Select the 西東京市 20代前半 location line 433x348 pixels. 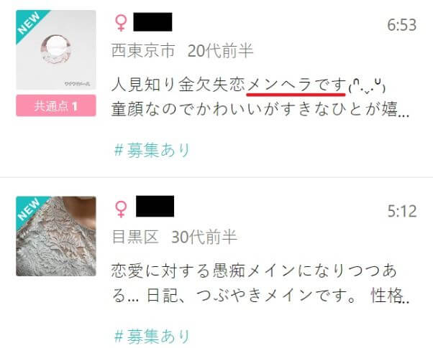point(182,51)
